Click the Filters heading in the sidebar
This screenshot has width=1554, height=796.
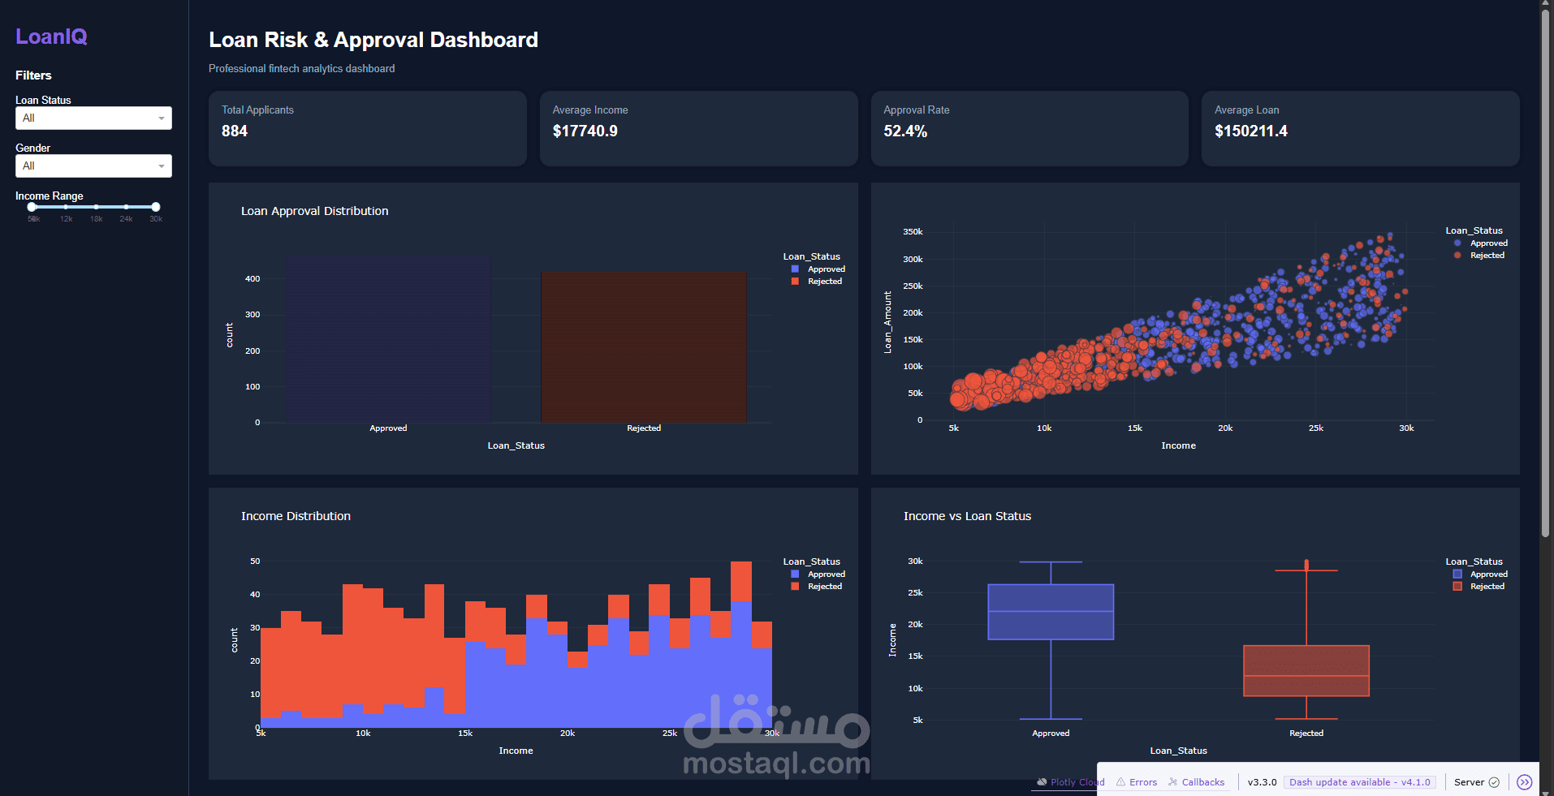point(33,75)
